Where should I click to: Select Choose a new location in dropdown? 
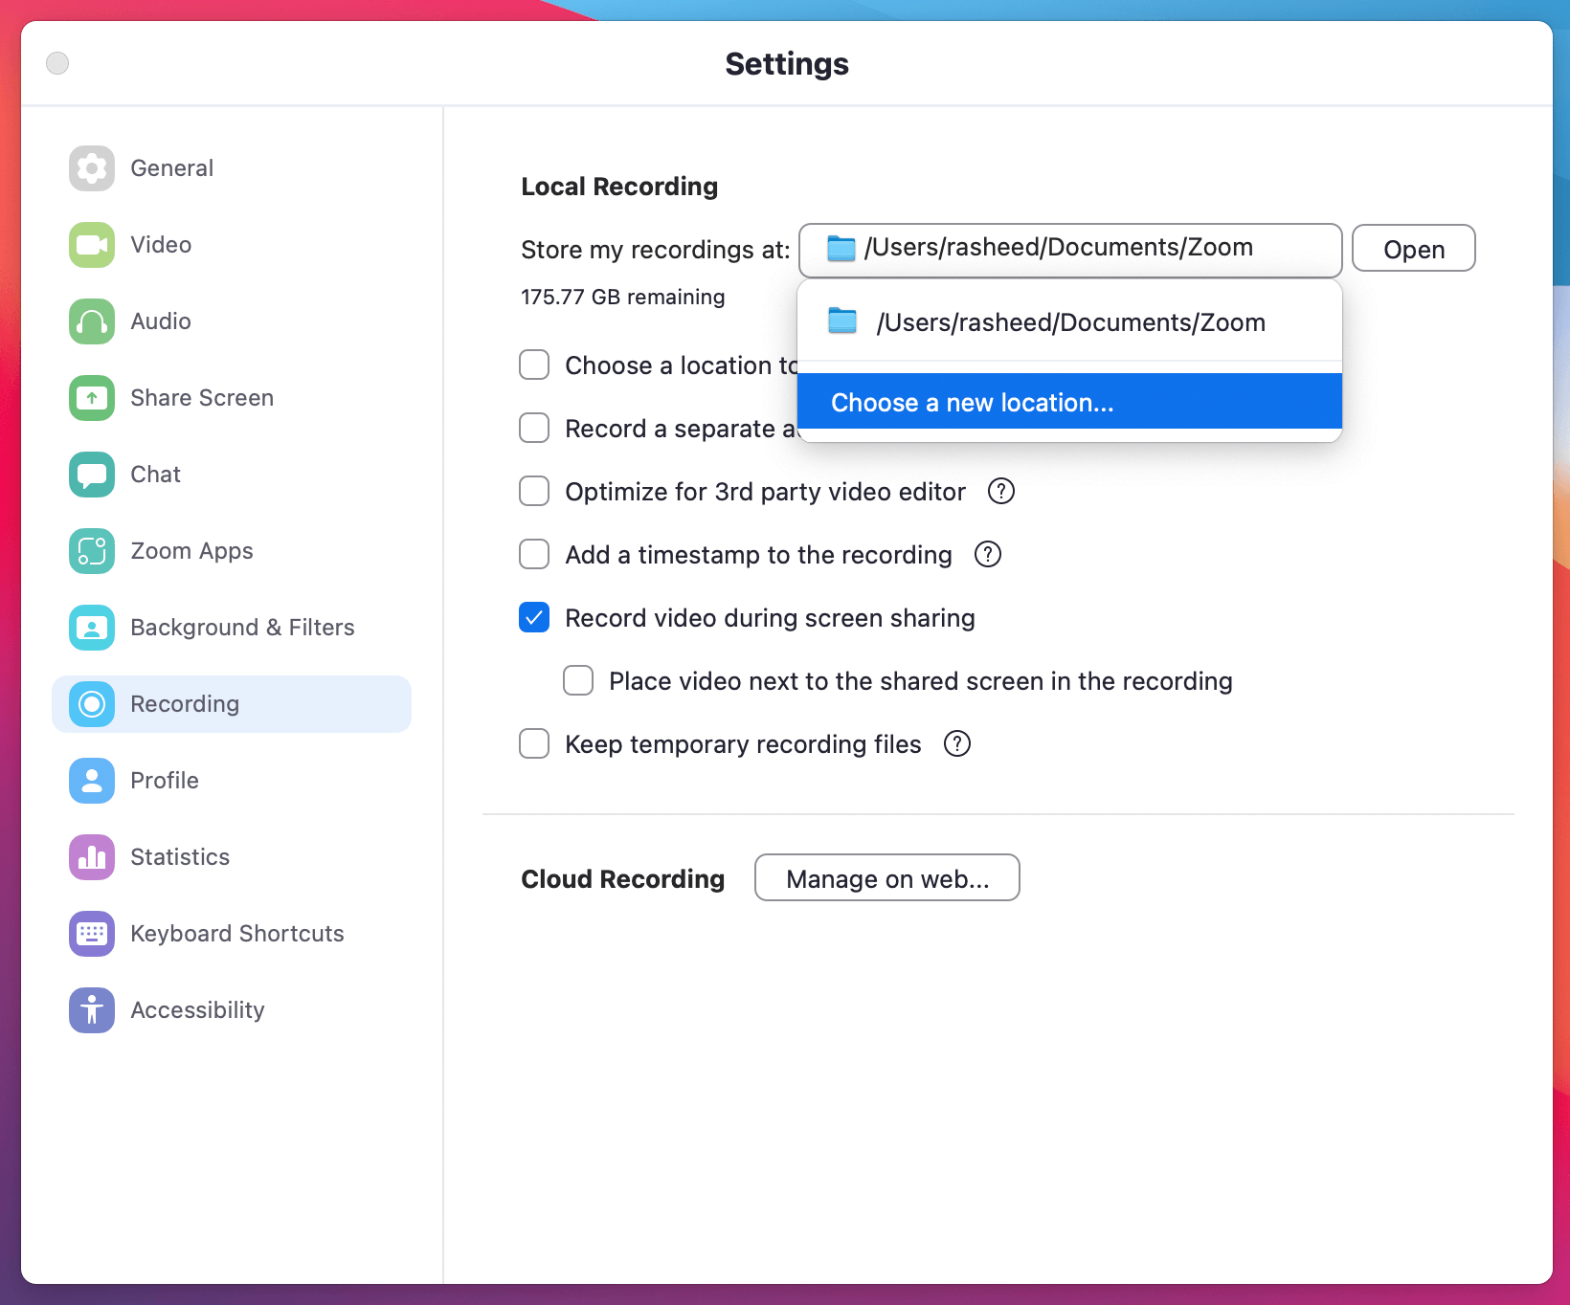[x=972, y=402]
